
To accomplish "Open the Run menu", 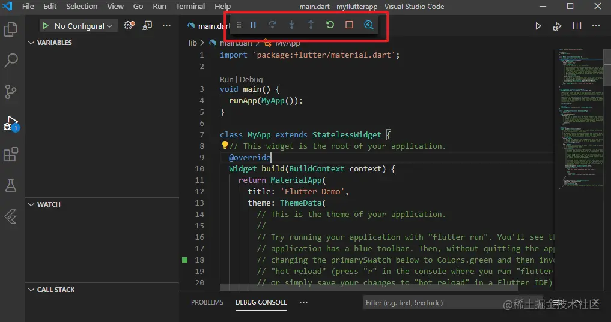I will pos(159,6).
